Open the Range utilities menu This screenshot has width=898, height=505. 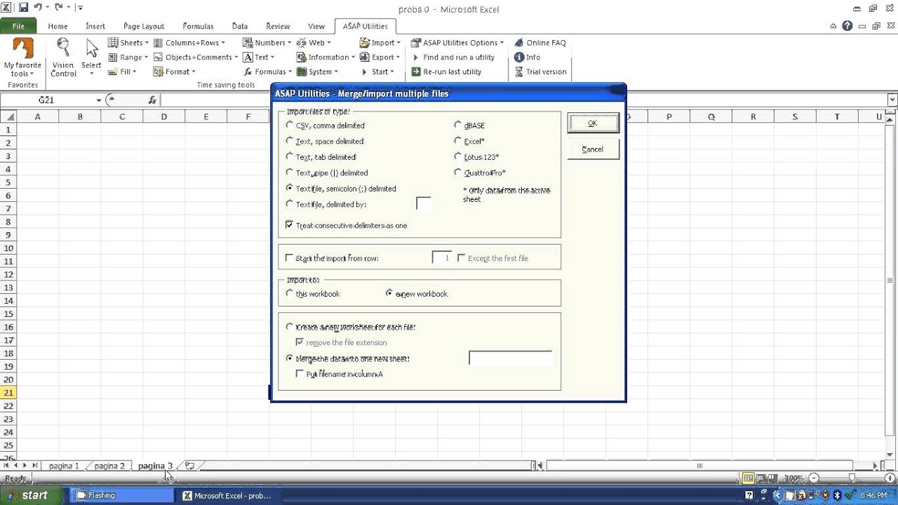click(128, 58)
